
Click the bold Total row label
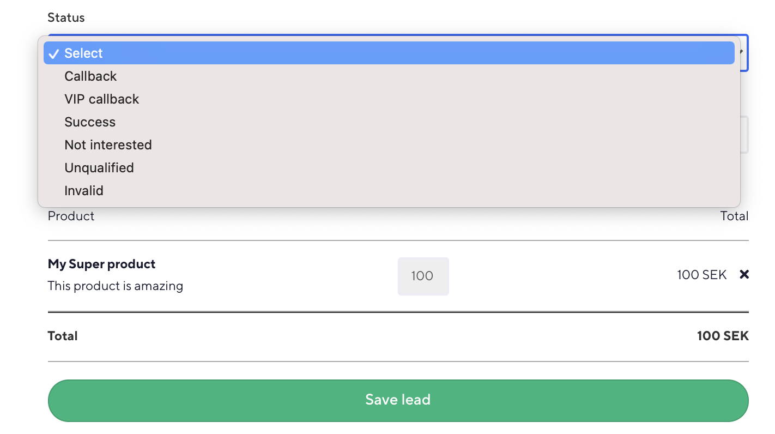(x=63, y=336)
